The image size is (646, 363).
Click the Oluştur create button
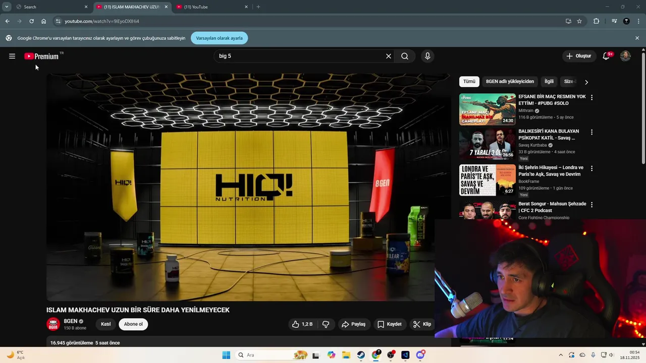pyautogui.click(x=578, y=56)
